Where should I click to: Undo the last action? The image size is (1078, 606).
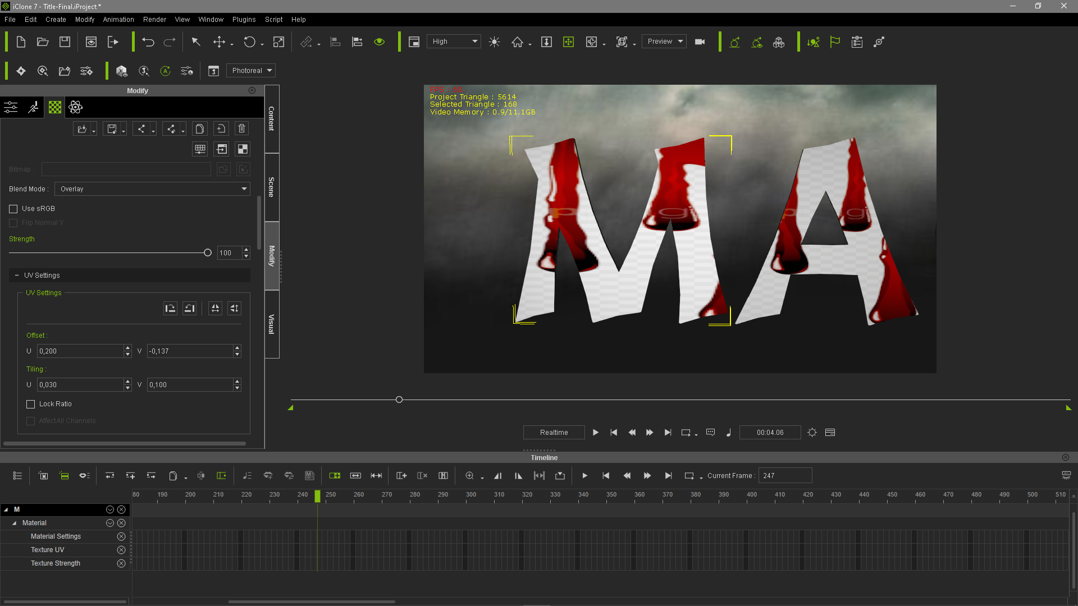tap(148, 42)
